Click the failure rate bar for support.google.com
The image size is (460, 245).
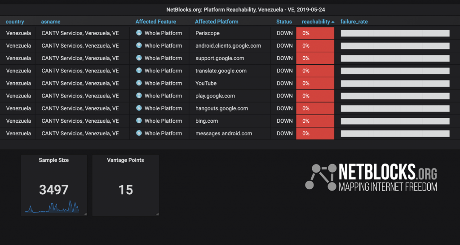coord(395,58)
